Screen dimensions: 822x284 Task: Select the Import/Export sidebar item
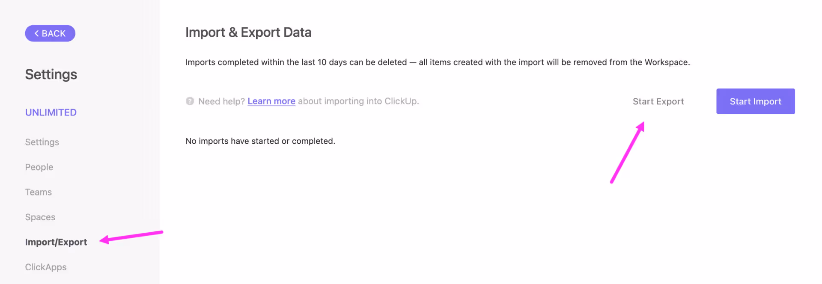(x=56, y=242)
